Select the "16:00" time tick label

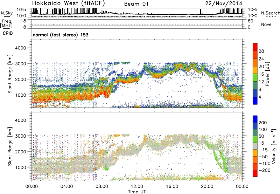[x=172, y=187]
